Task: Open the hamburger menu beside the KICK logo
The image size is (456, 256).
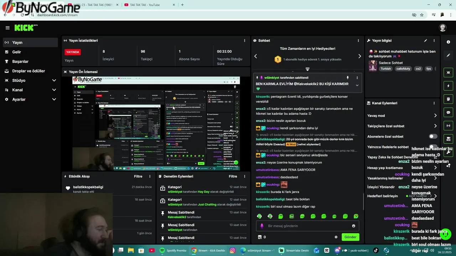Action: 7,28
